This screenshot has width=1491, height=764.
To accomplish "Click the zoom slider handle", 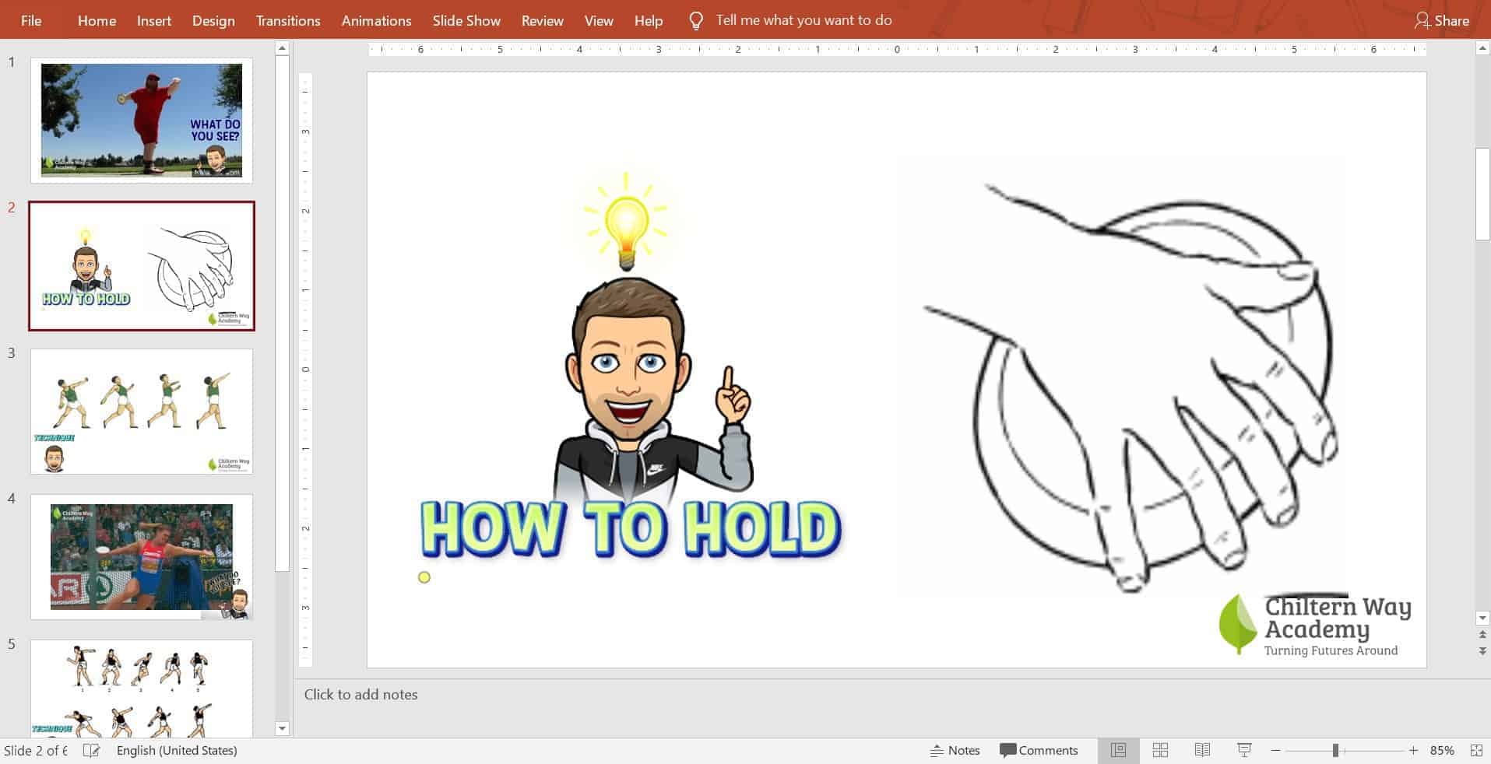I will 1335,751.
